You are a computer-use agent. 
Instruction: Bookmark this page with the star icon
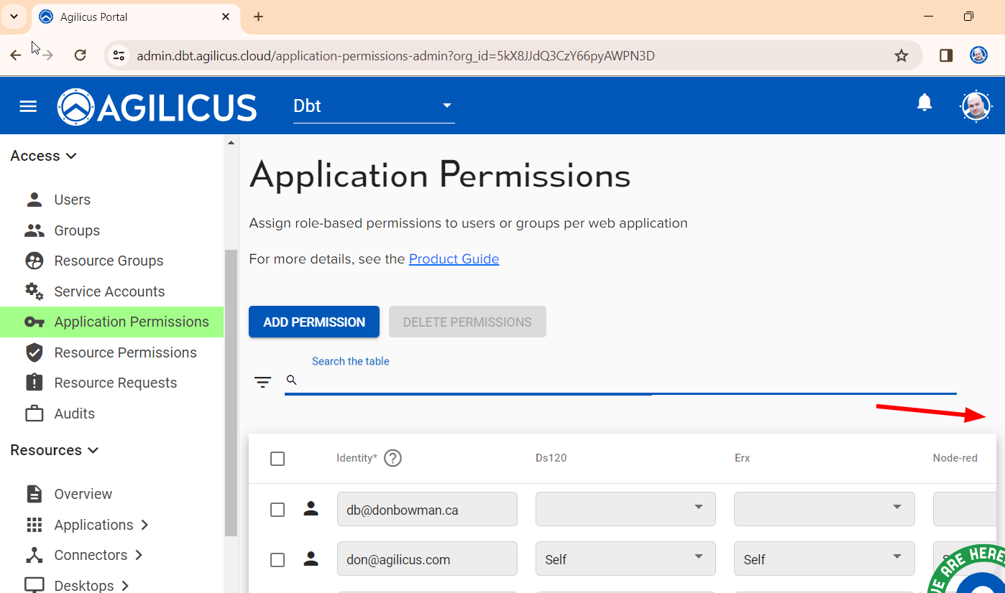[901, 55]
